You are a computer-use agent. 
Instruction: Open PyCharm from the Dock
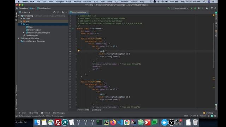(x=106, y=122)
